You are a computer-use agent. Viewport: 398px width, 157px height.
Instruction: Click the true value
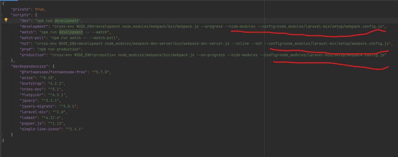point(39,9)
